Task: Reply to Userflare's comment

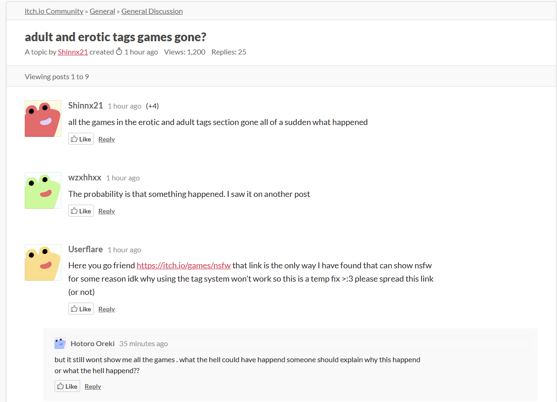Action: [107, 309]
